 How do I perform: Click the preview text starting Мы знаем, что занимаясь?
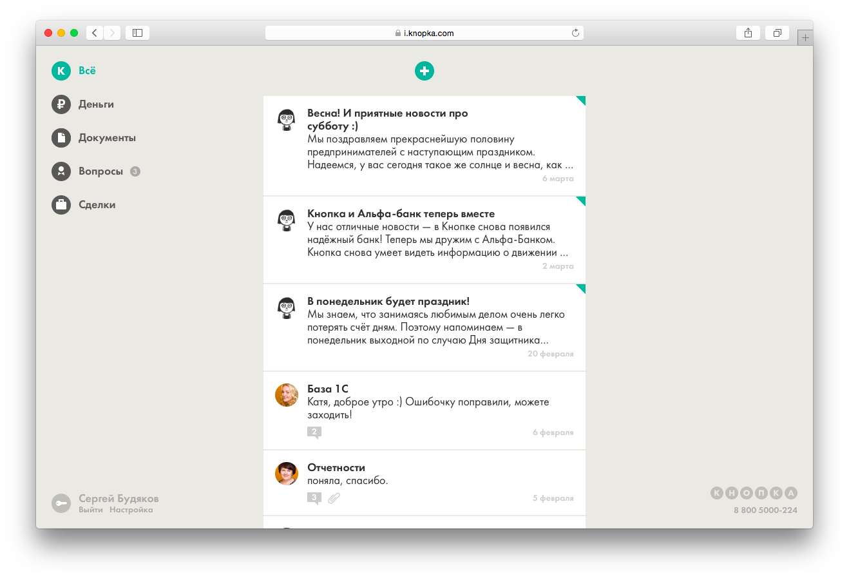[436, 327]
